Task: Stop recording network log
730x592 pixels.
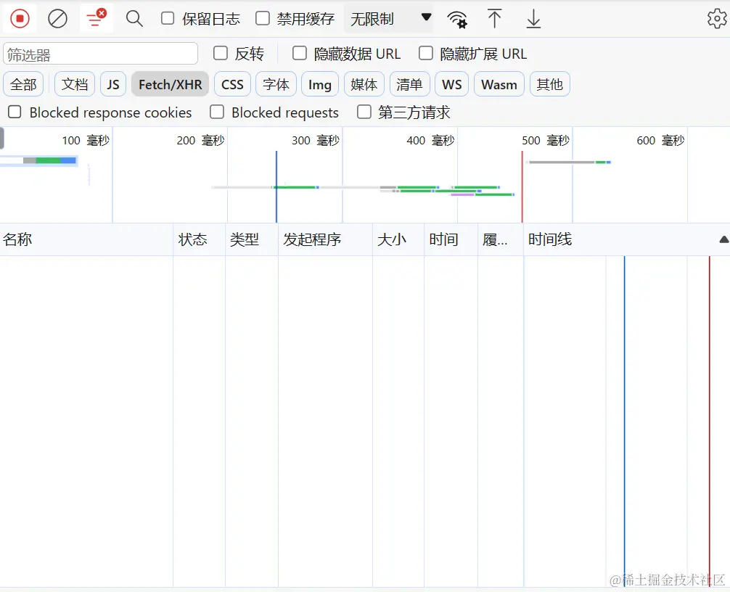Action: click(20, 19)
